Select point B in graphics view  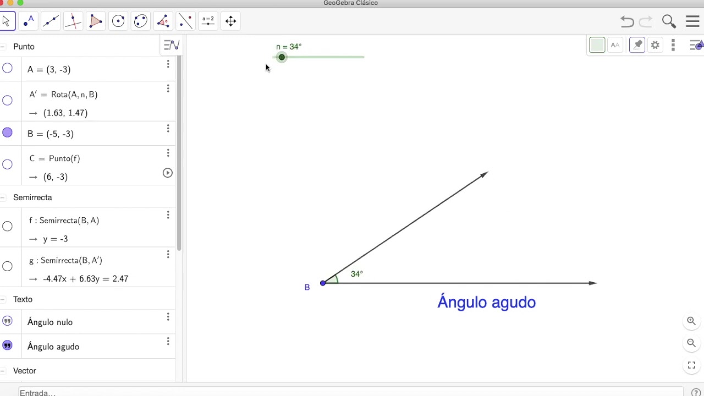323,283
